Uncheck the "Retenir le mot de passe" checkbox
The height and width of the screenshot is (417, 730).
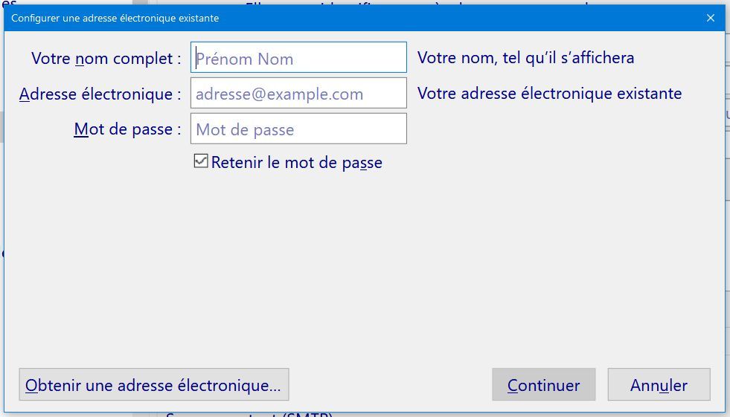coord(201,161)
